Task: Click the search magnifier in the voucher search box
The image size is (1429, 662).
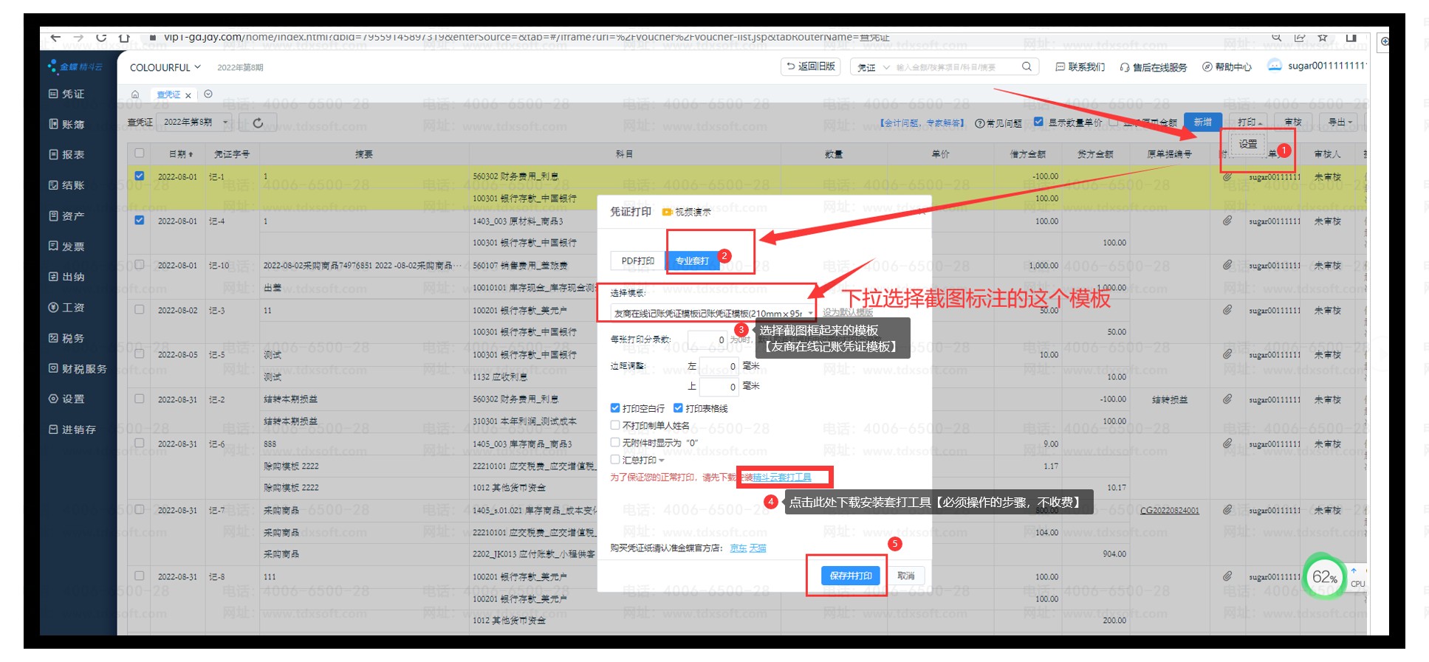Action: tap(1027, 66)
